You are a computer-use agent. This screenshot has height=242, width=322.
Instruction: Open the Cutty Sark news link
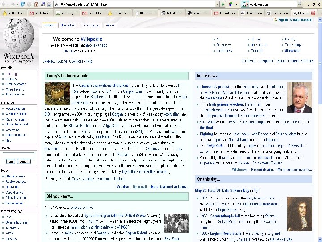pyautogui.click(x=215, y=146)
